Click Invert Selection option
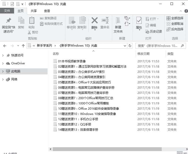The image size is (188, 154). 175,29
